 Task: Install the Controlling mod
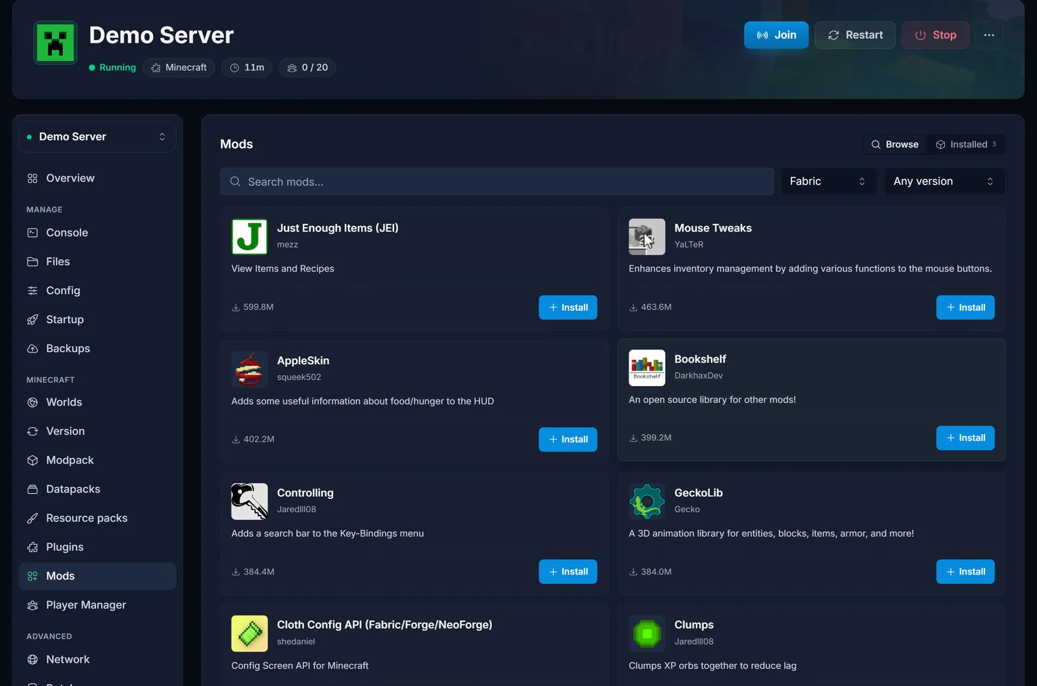tap(568, 572)
